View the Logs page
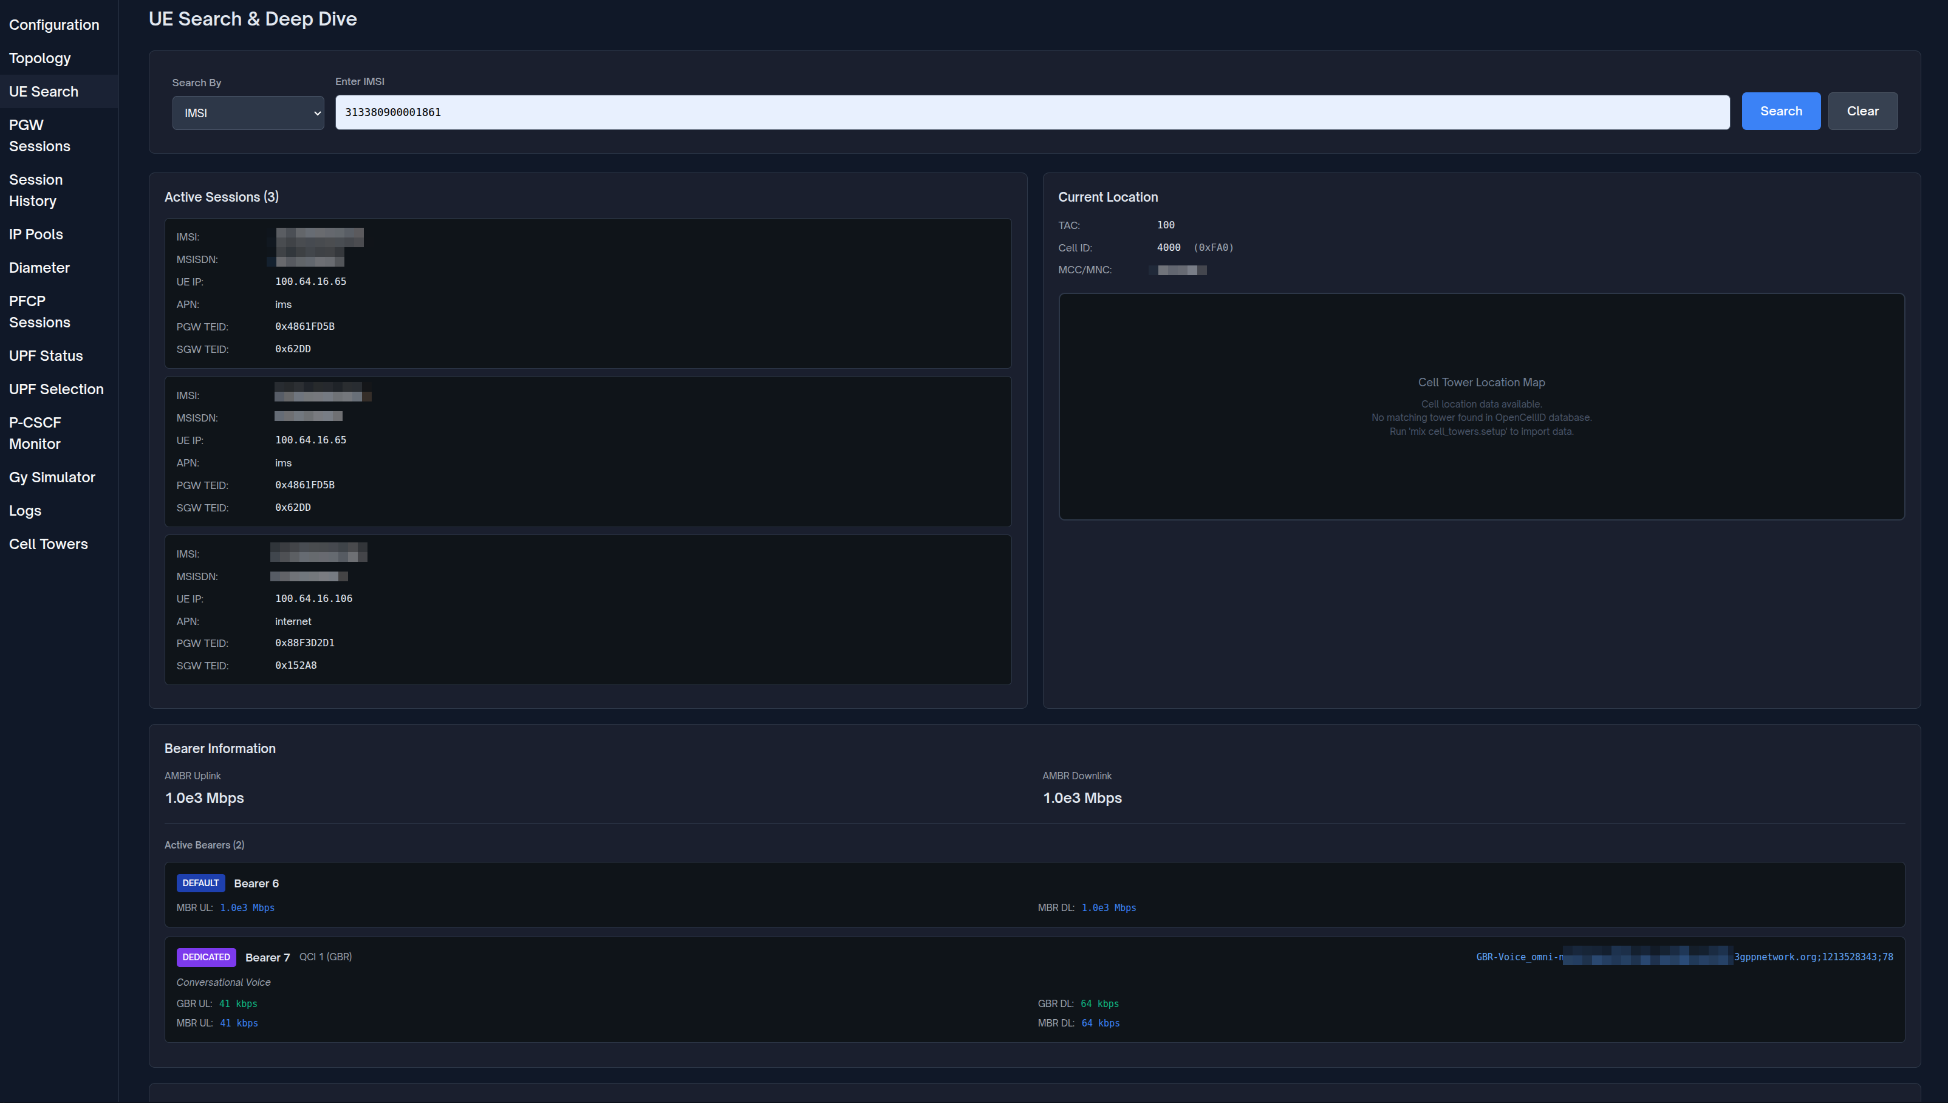The width and height of the screenshot is (1948, 1103). [x=25, y=510]
